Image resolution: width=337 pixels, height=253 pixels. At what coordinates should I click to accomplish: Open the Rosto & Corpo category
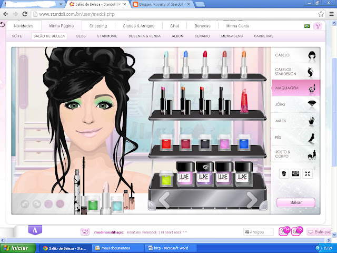(296, 154)
